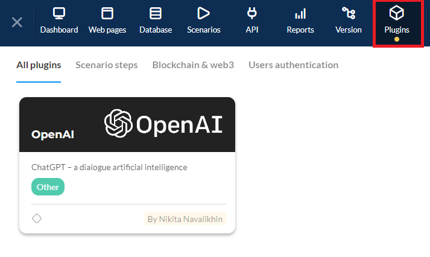
Task: Click the yellow dot under Plugins
Action: pyautogui.click(x=397, y=39)
